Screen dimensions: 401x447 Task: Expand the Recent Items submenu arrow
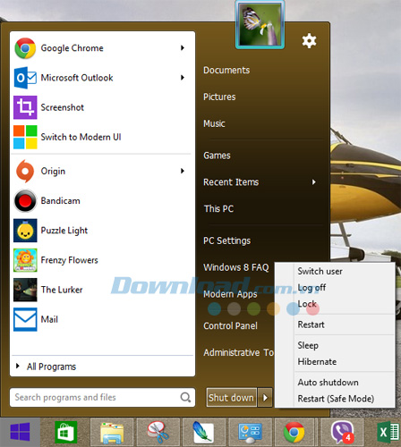[313, 182]
